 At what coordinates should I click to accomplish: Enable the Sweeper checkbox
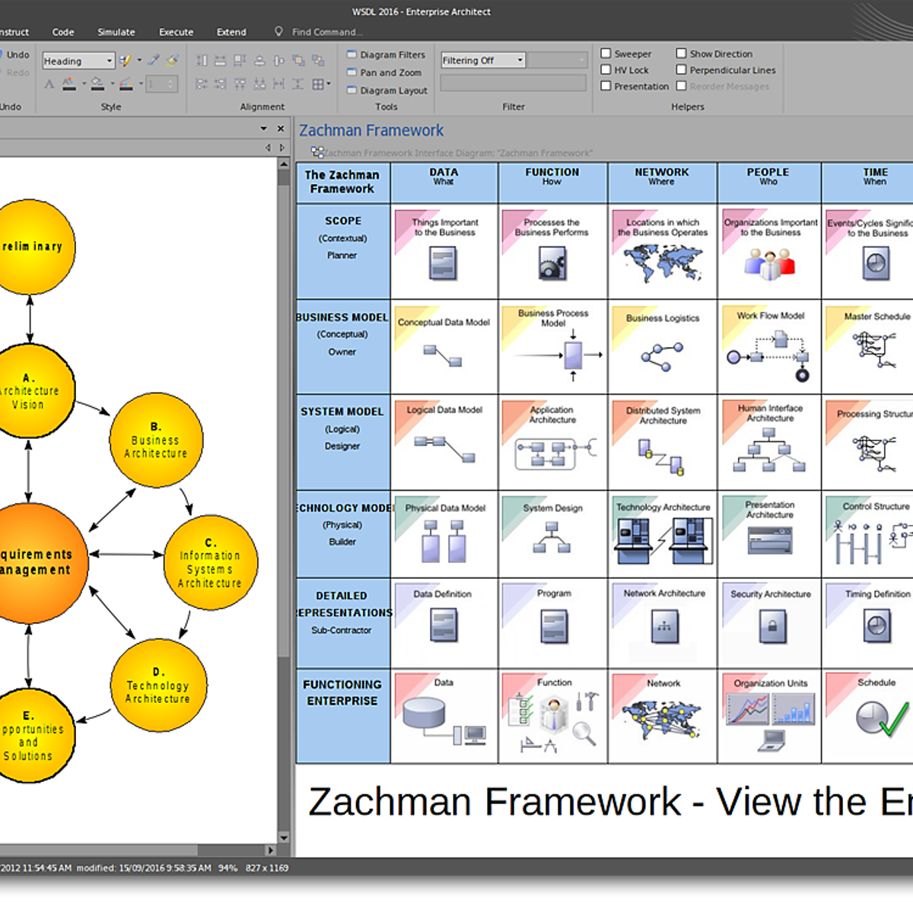(606, 53)
